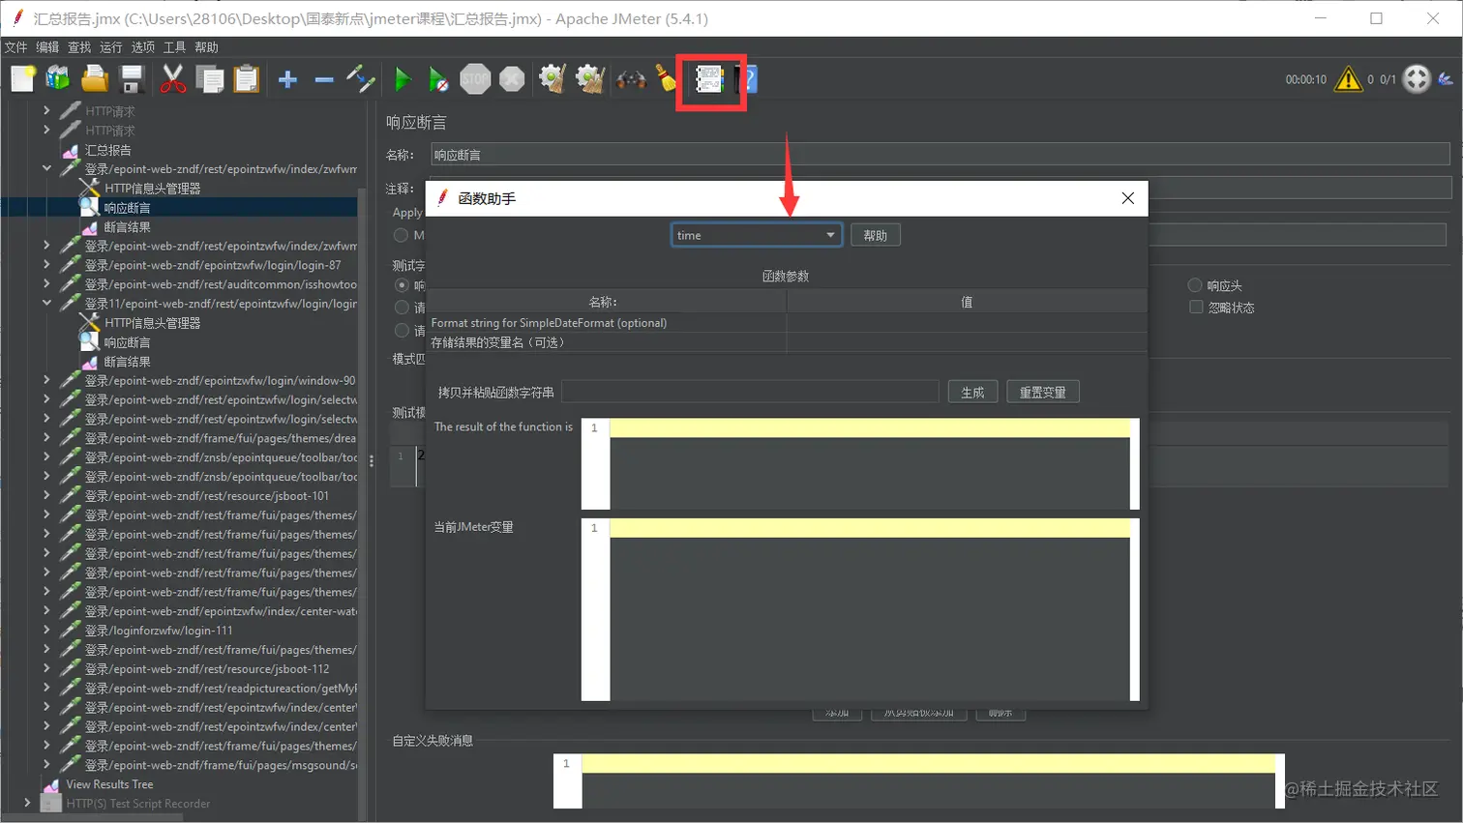This screenshot has height=823, width=1463.
Task: Open the 文件 menu
Action: [x=16, y=47]
